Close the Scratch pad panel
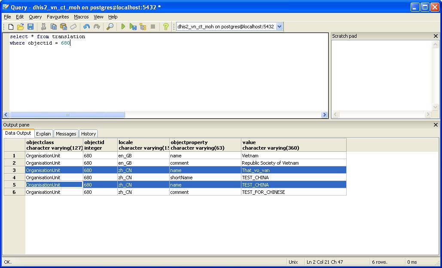Screen dimensions: 442x268 [x=436, y=36]
